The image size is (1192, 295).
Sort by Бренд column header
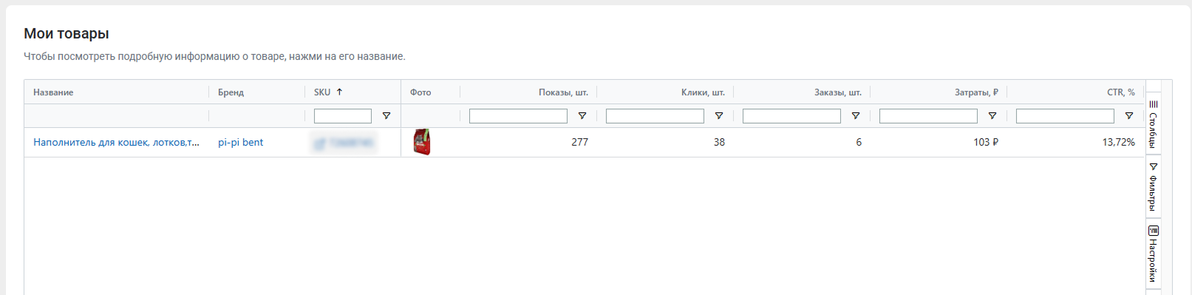[x=231, y=92]
